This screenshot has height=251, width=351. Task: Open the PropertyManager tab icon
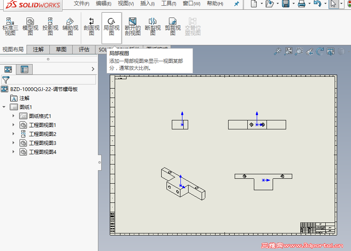click(x=24, y=69)
